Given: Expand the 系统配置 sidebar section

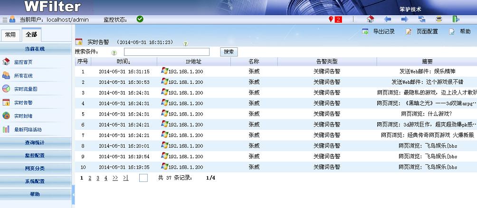Looking at the screenshot, I should point(35,181).
